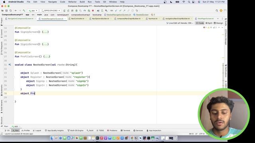The image size is (255, 143).
Task: Open editor tab options three-dot menu
Action: click(222, 19)
